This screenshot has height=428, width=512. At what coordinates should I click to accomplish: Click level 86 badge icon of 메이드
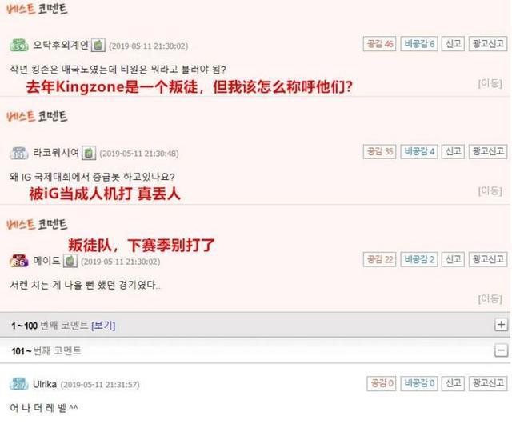click(x=19, y=261)
